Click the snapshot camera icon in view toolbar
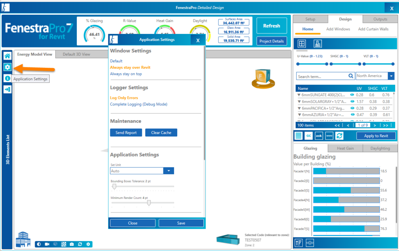The image size is (399, 251). 72,244
